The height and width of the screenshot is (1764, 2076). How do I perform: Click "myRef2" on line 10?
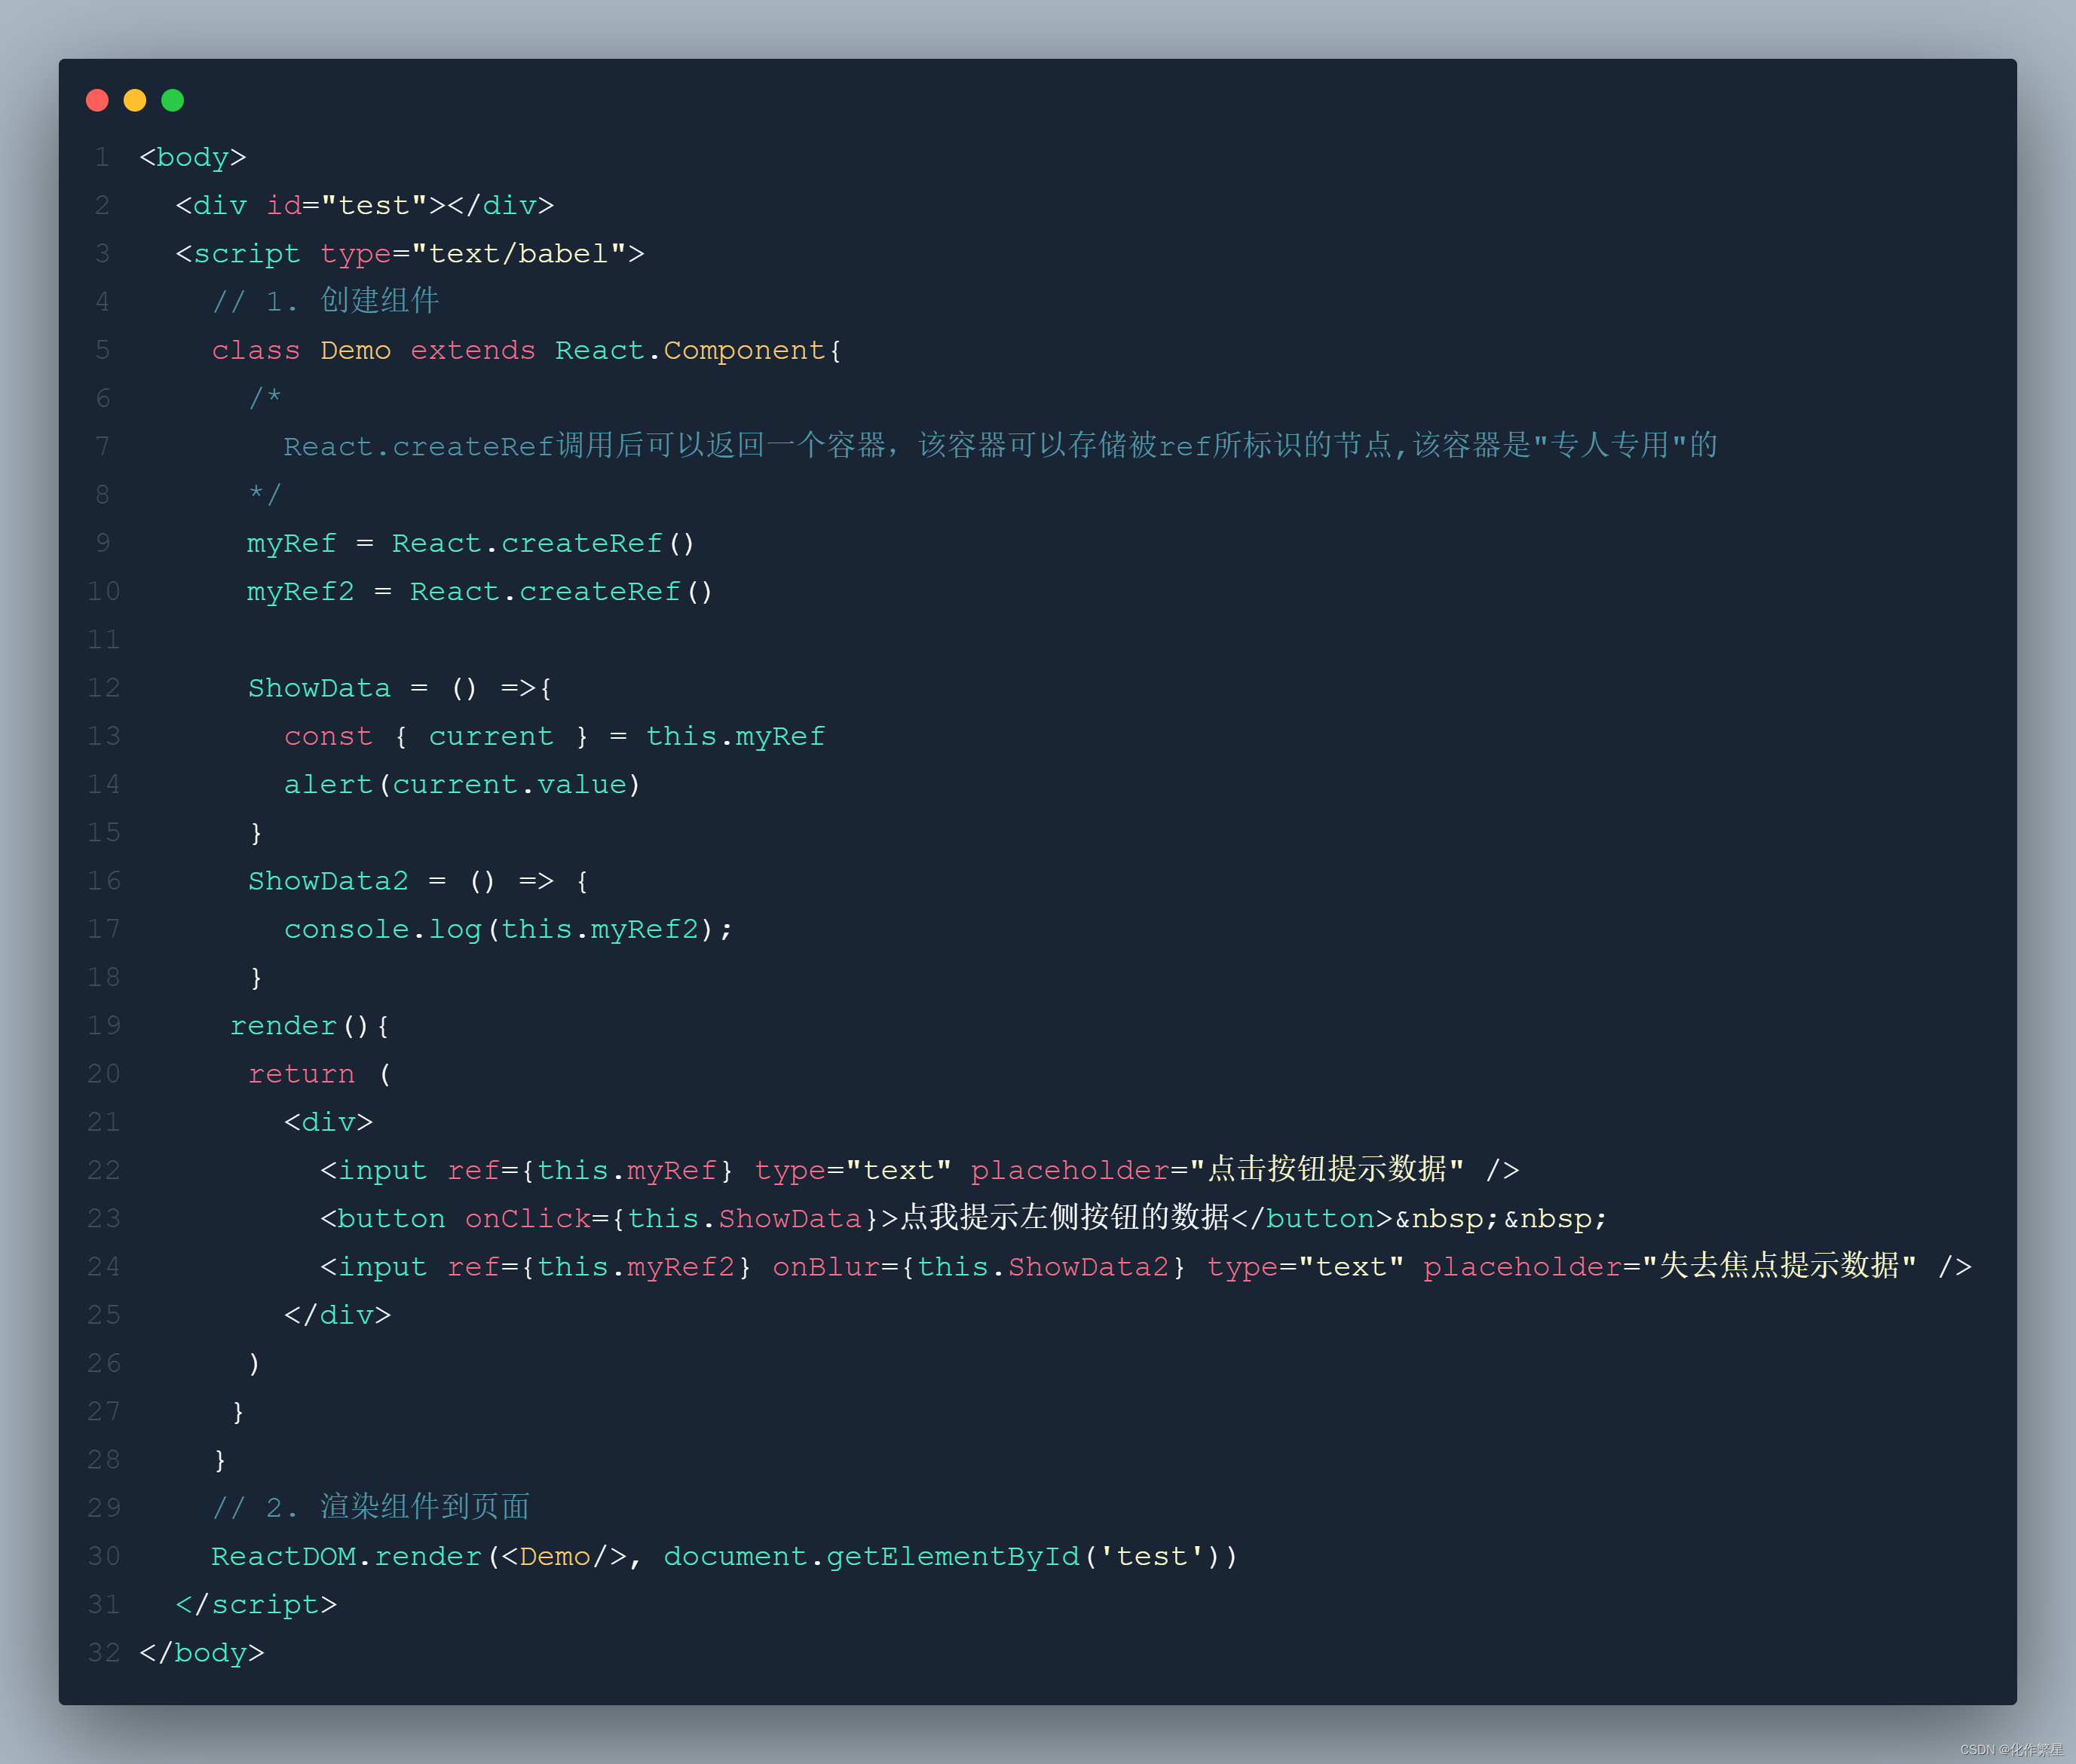click(301, 591)
